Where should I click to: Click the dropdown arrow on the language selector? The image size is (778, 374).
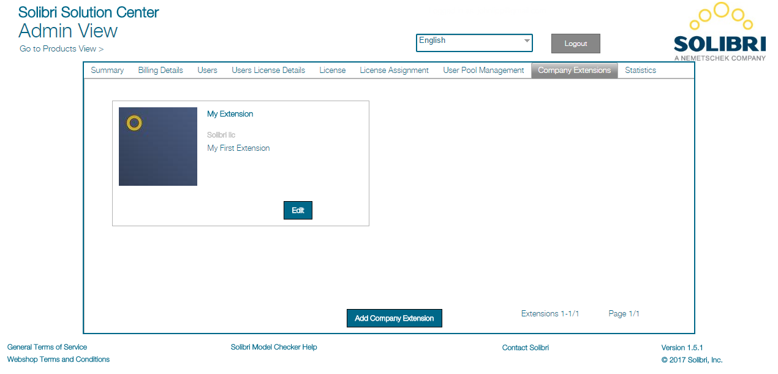pyautogui.click(x=527, y=42)
